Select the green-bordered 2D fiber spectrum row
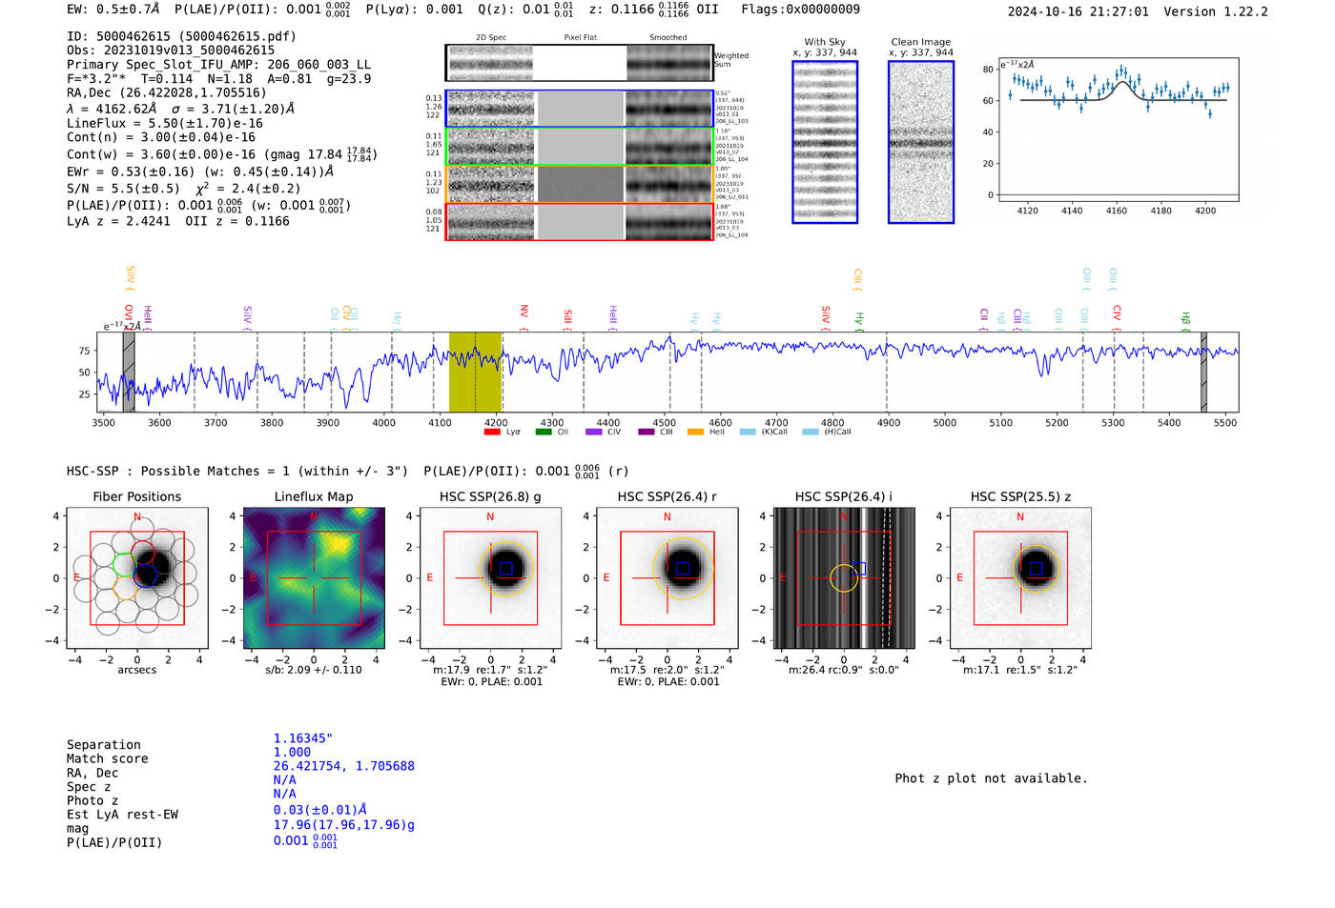 pos(579,146)
